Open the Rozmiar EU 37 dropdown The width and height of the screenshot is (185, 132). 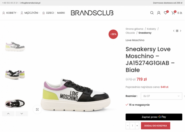[x=161, y=96]
